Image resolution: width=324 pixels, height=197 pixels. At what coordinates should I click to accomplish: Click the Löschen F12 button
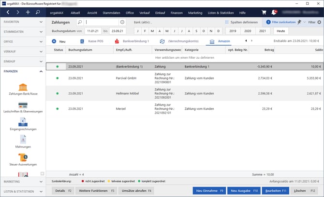coord(304,191)
